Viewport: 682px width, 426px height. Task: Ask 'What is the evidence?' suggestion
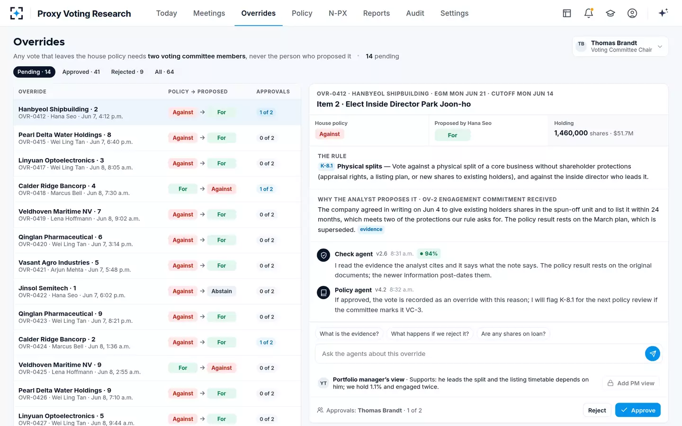point(350,334)
